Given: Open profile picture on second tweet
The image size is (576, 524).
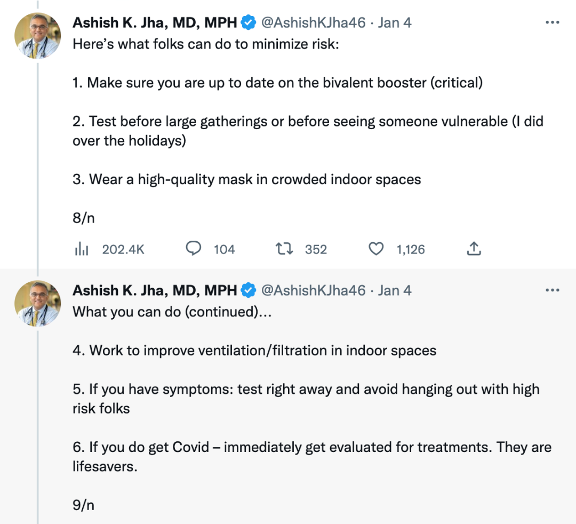Looking at the screenshot, I should pyautogui.click(x=37, y=304).
